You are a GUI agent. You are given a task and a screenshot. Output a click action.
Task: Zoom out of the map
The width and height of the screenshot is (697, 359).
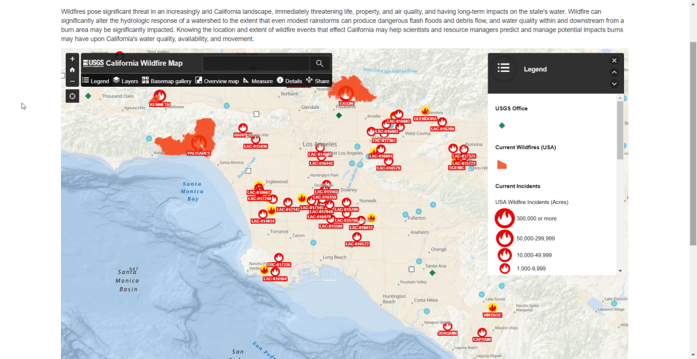(72, 81)
